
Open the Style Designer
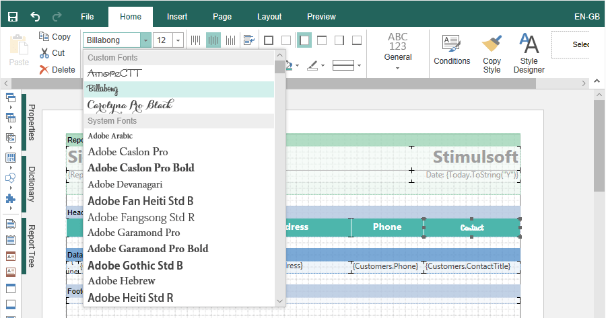click(x=529, y=53)
